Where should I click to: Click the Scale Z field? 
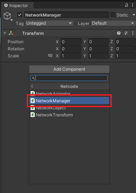click(x=125, y=56)
